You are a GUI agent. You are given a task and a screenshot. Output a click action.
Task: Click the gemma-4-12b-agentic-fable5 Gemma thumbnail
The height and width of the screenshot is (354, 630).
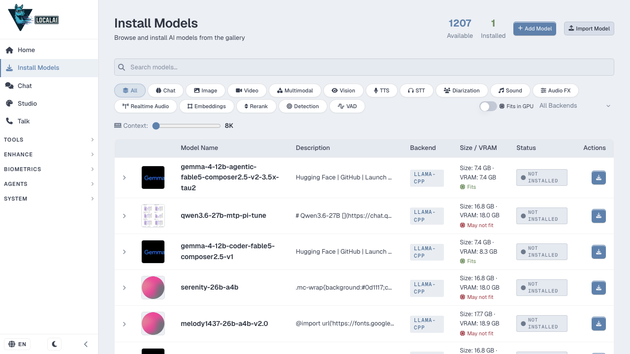tap(153, 177)
